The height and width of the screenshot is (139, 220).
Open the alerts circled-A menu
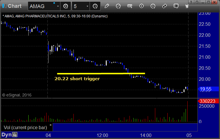click(153, 6)
